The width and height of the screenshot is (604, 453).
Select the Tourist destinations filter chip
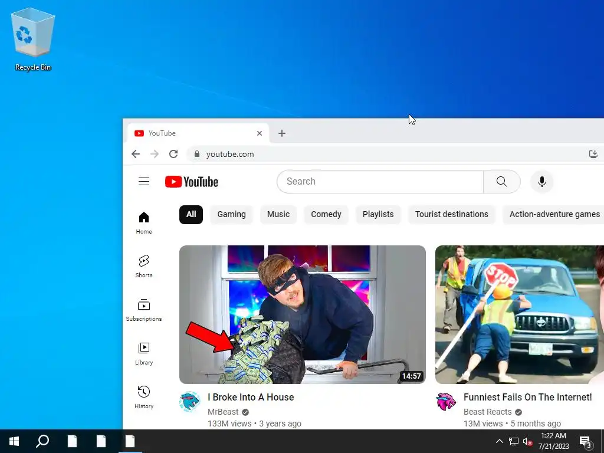(x=451, y=215)
